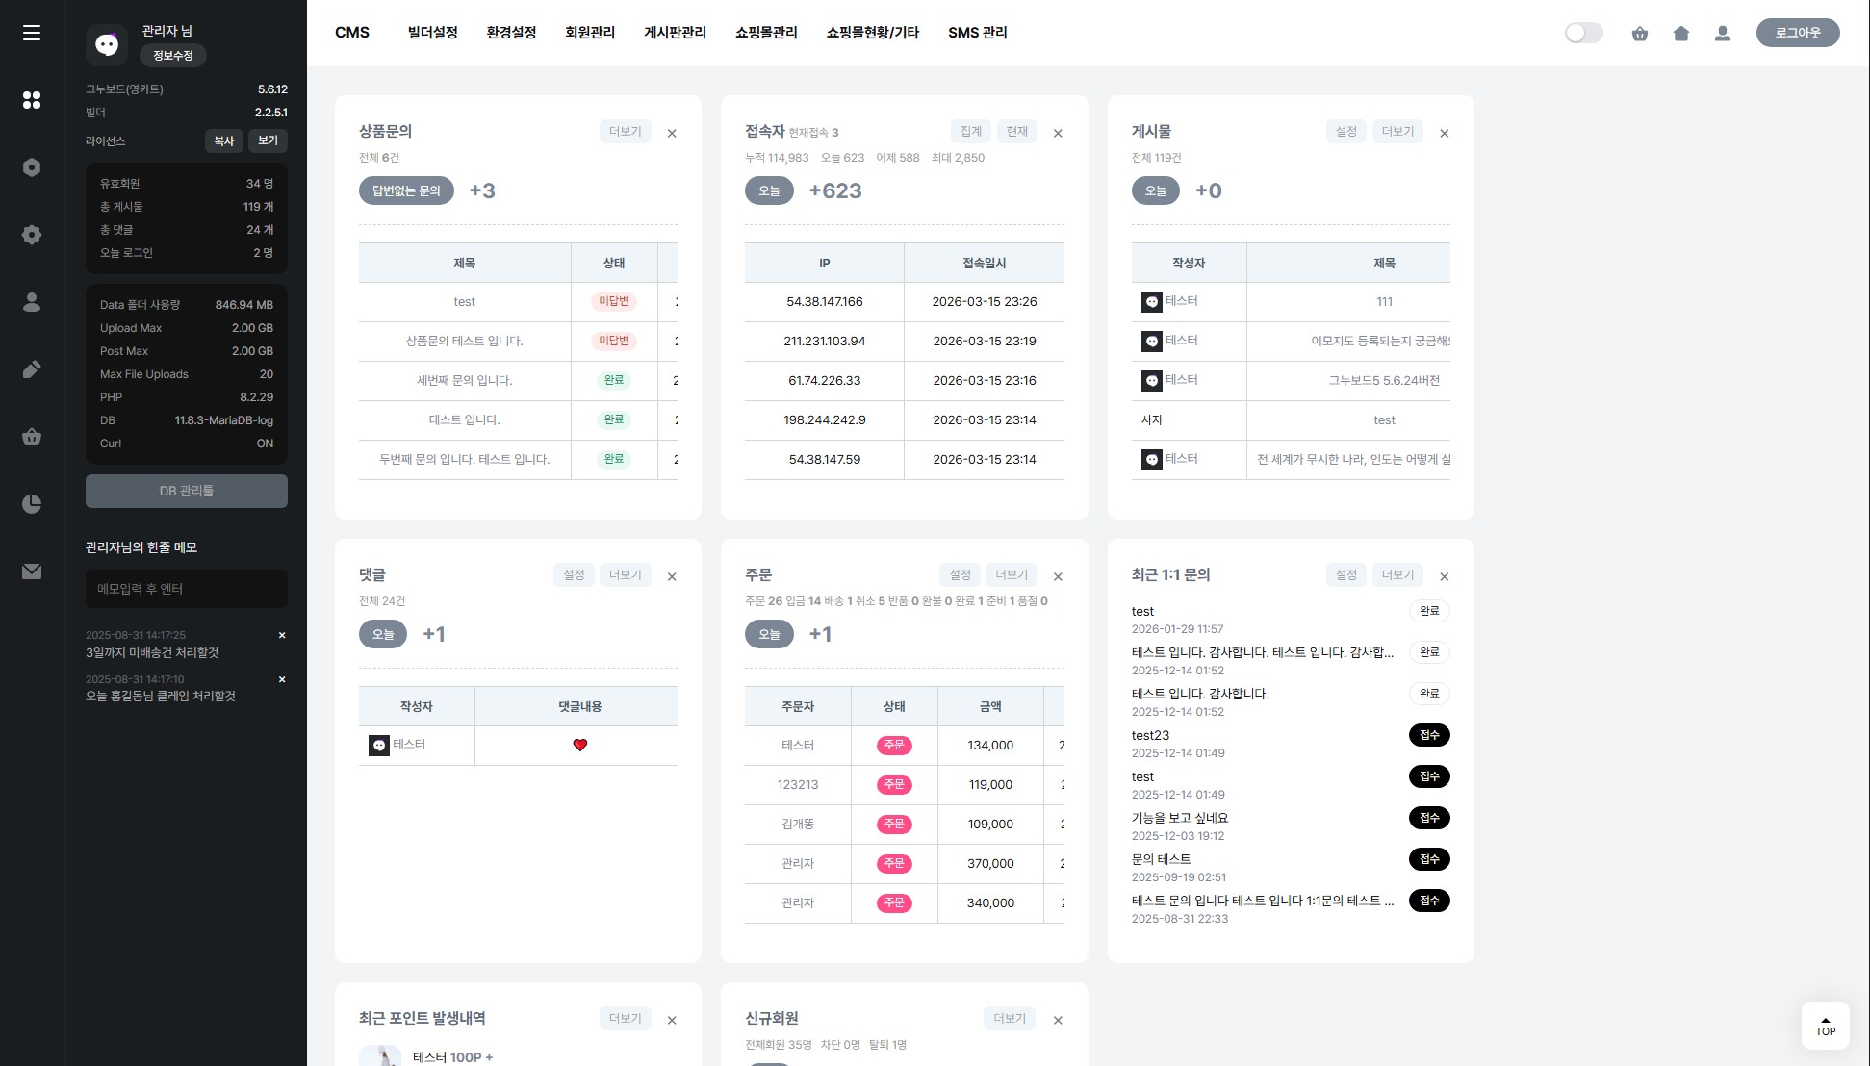This screenshot has height=1066, width=1870.
Task: Open the mail envelope sidebar icon
Action: coord(32,571)
